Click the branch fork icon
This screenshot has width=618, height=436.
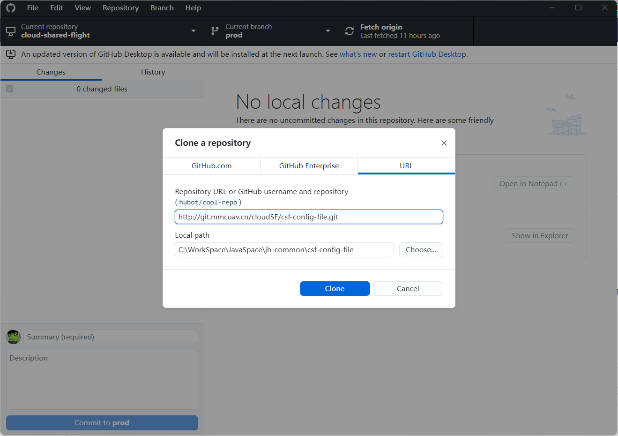click(x=215, y=30)
